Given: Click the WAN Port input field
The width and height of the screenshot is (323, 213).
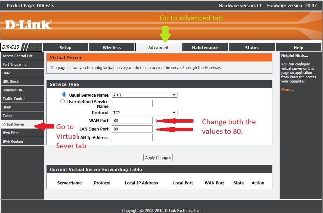Looking at the screenshot, I should click(x=132, y=120).
